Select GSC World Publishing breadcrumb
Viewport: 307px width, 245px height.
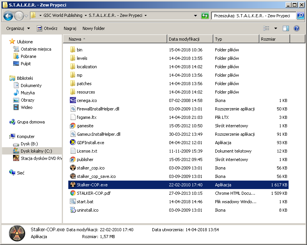(x=63, y=15)
